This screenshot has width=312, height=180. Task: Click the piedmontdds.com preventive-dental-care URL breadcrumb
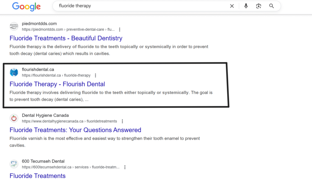point(68,29)
